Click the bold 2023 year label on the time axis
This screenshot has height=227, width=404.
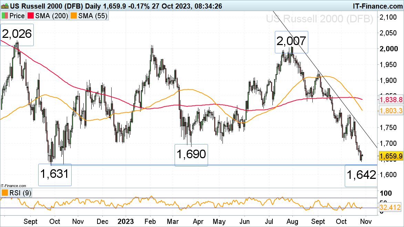tap(126, 221)
